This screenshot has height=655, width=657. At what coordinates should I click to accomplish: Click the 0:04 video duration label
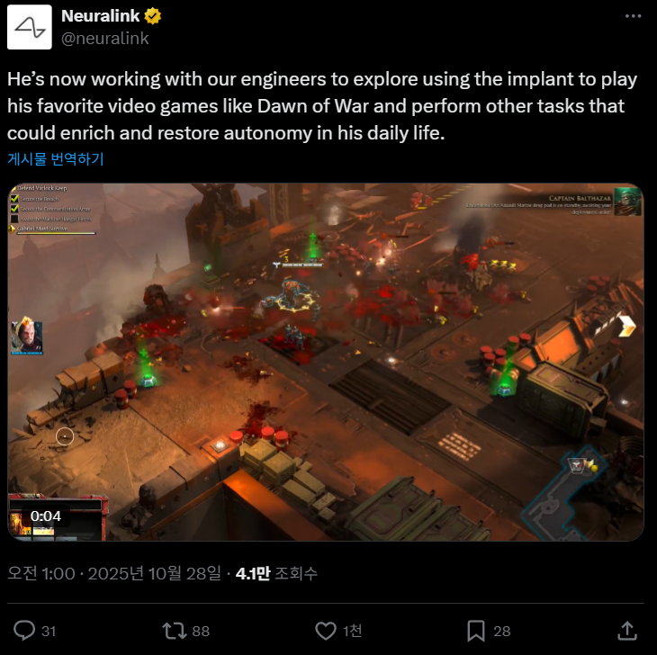(x=46, y=516)
